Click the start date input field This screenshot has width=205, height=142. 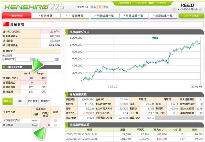click(23, 59)
